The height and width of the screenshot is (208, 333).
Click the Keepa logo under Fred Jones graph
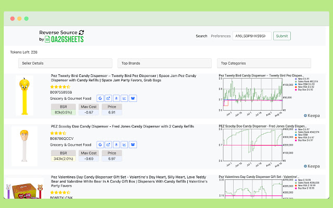pyautogui.click(x=312, y=166)
